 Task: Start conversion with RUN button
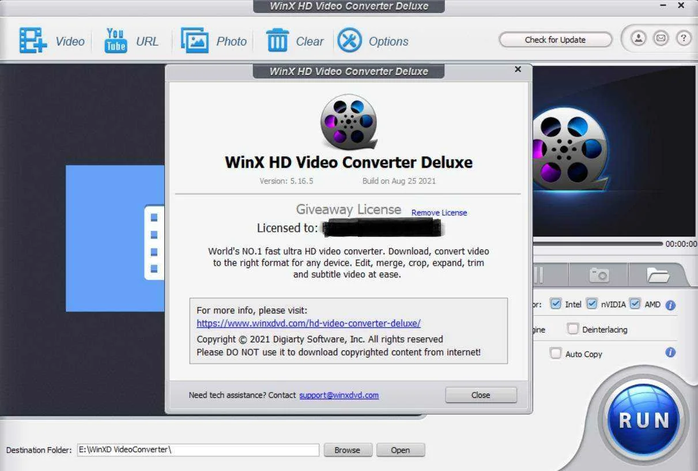[644, 420]
